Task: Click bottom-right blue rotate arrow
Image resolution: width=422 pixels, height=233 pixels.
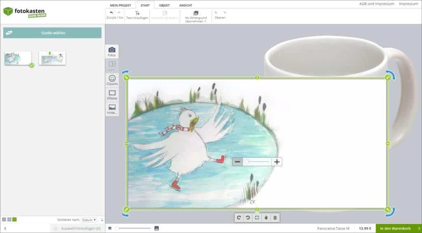Action: tap(391, 212)
